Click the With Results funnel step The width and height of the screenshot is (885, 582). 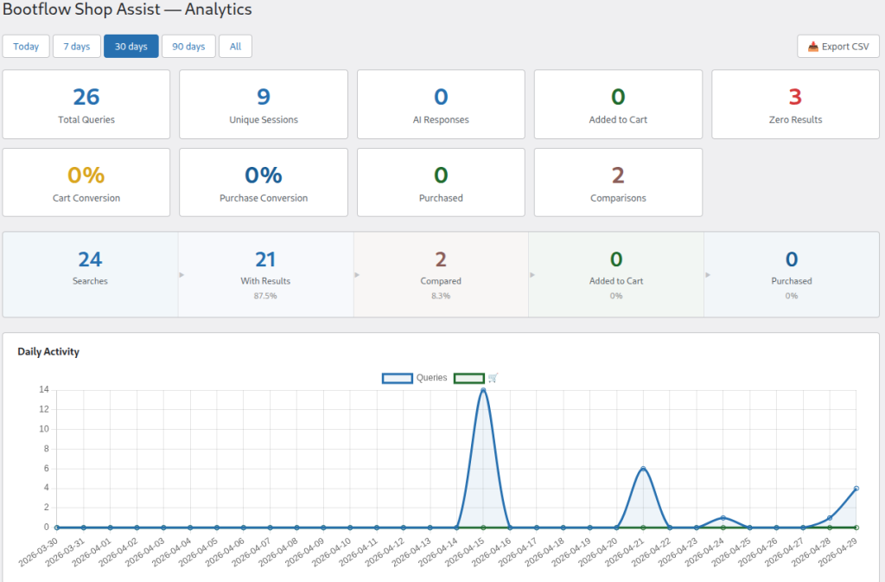click(x=265, y=274)
